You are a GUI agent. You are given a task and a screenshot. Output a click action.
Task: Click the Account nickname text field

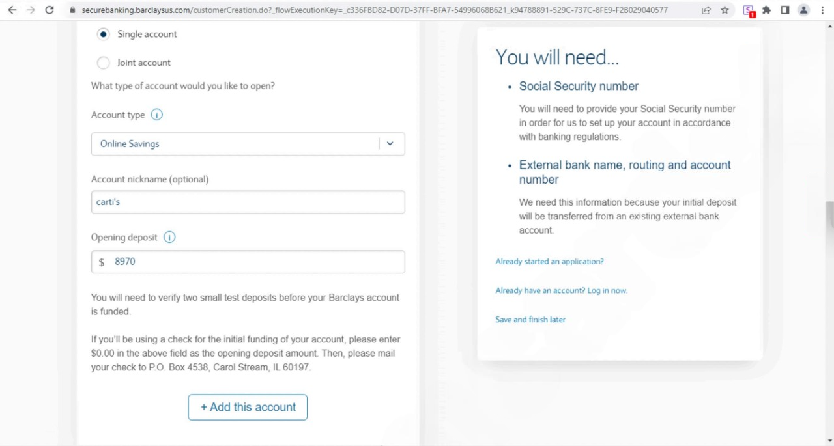pos(248,202)
